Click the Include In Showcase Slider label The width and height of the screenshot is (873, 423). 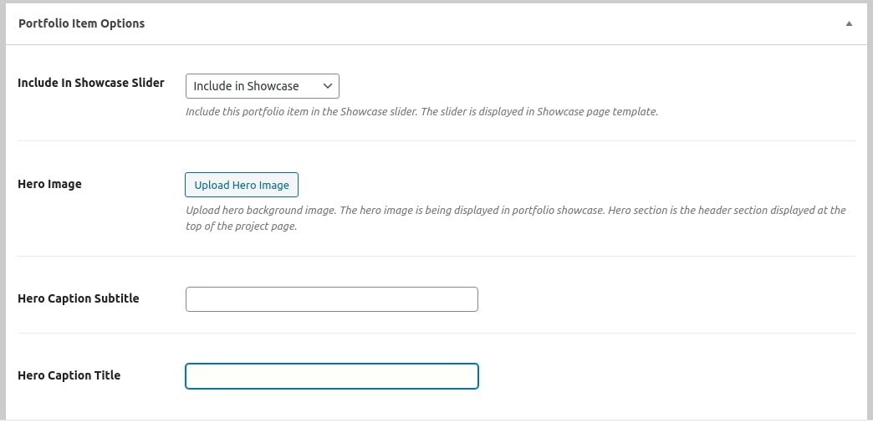pyautogui.click(x=91, y=83)
